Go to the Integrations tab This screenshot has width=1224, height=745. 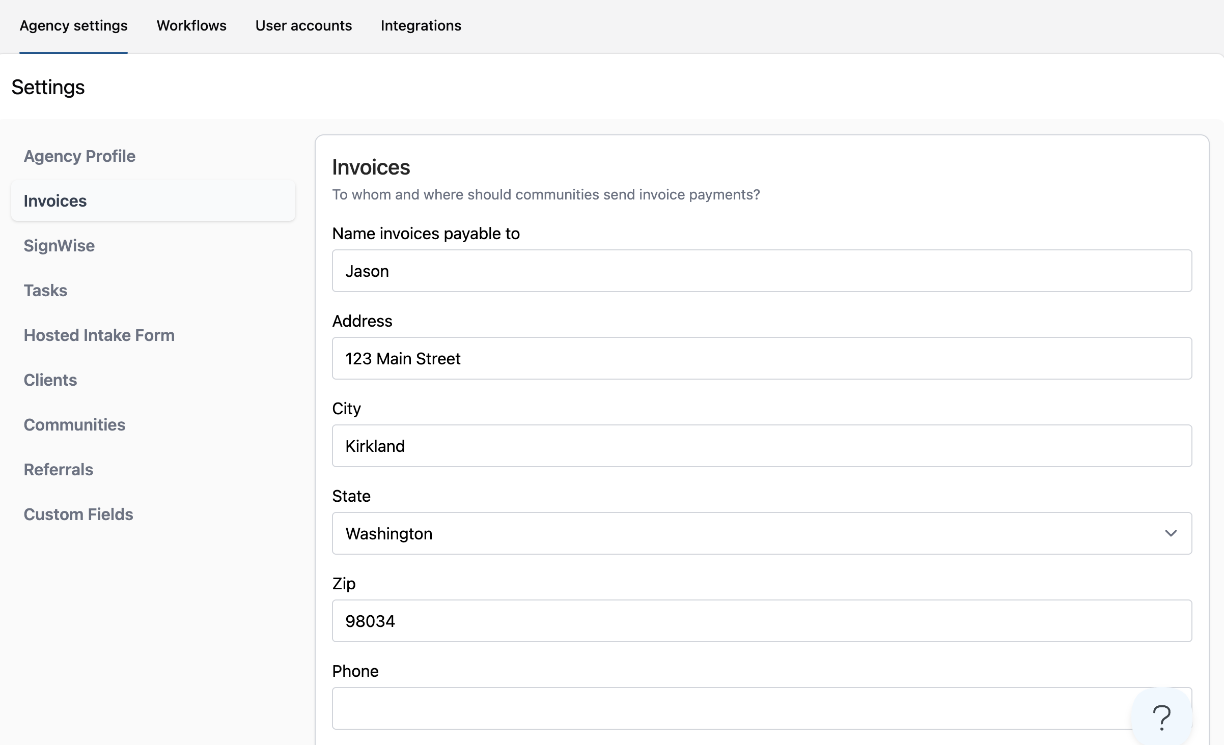pyautogui.click(x=421, y=25)
